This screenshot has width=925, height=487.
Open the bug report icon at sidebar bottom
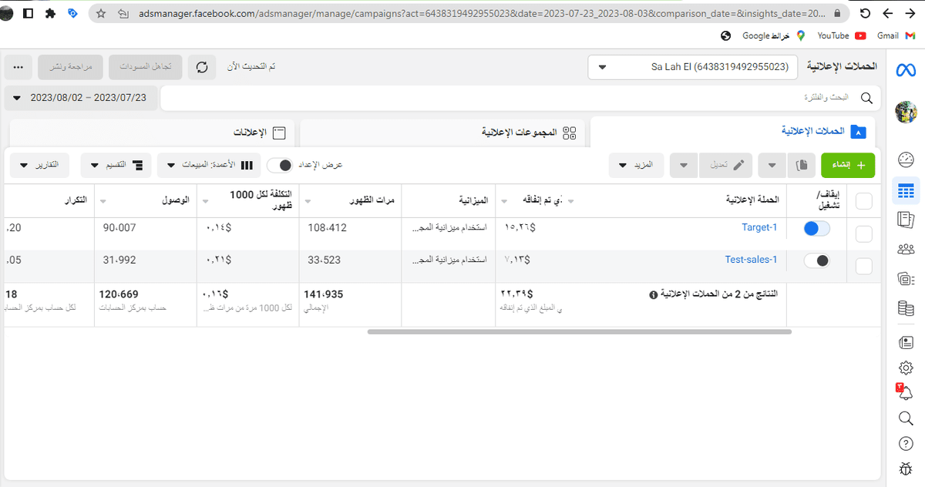coord(906,469)
